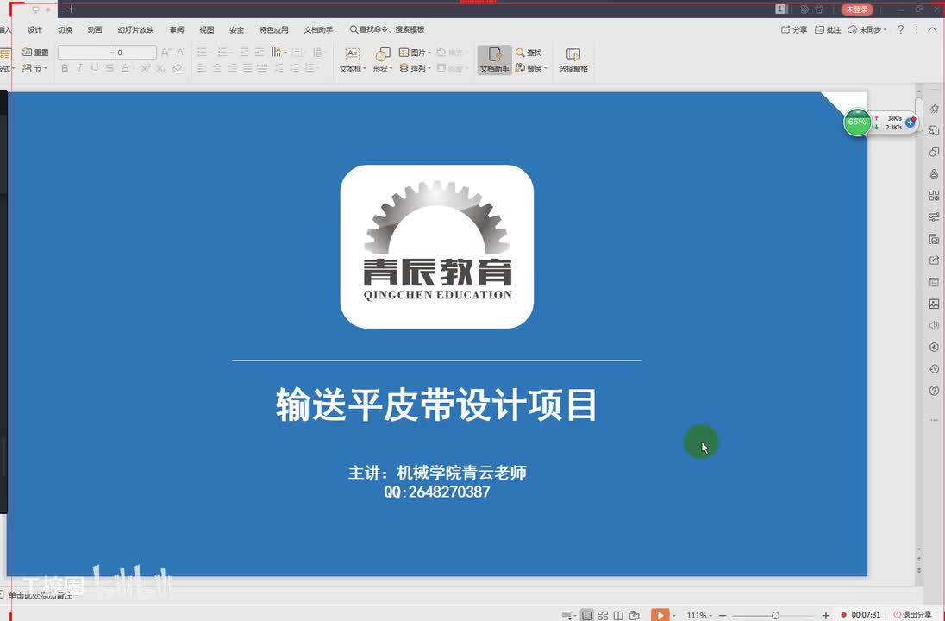Open the 幻灯片放映 ribbon tab
The width and height of the screenshot is (945, 621).
[x=135, y=29]
